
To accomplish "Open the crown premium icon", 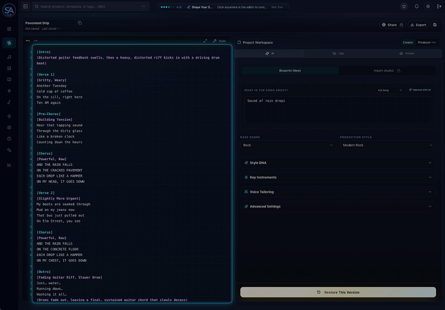I will click(x=404, y=6).
